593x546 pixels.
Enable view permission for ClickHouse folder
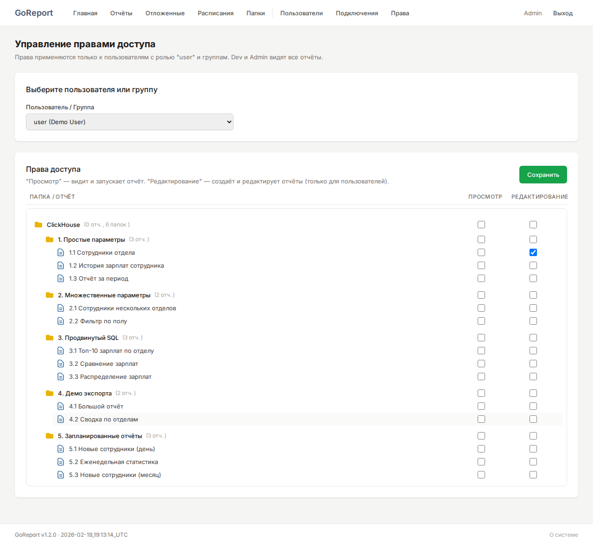point(481,225)
